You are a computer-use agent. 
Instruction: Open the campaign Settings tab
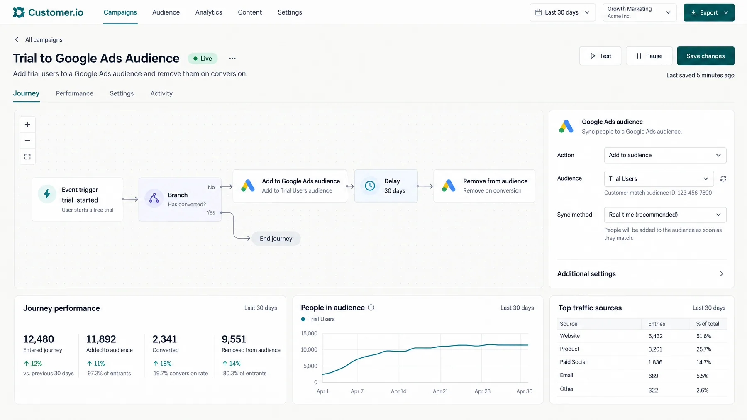pyautogui.click(x=122, y=93)
